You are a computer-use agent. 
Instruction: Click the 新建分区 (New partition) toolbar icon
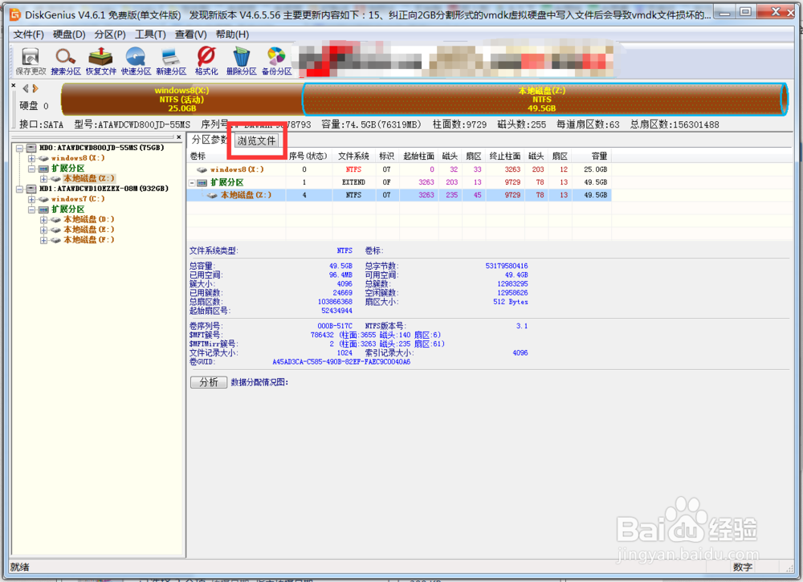click(171, 61)
